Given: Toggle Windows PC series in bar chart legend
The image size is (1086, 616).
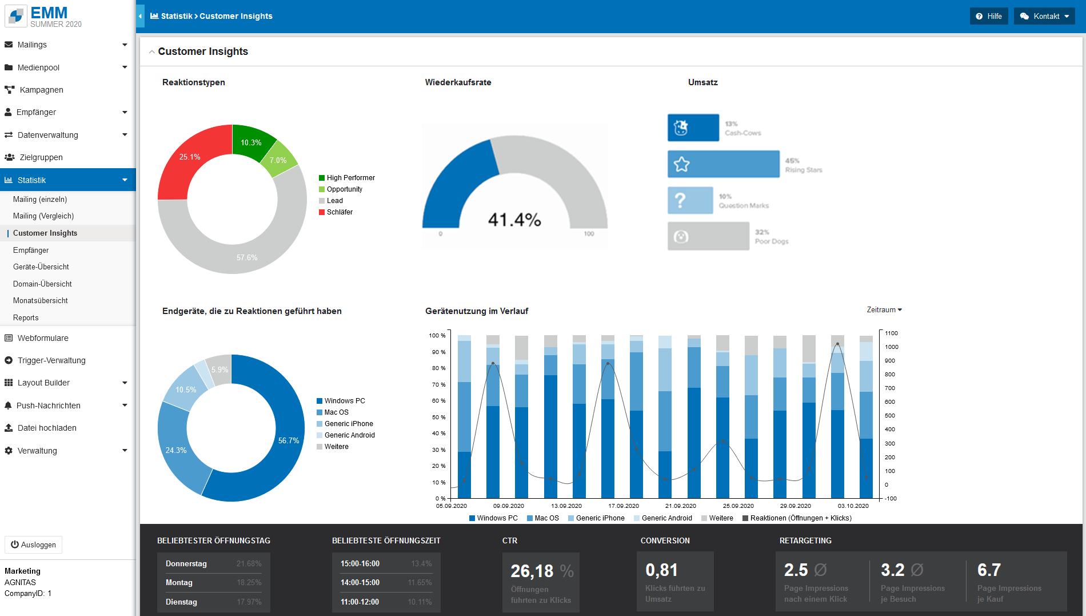Looking at the screenshot, I should pos(493,518).
